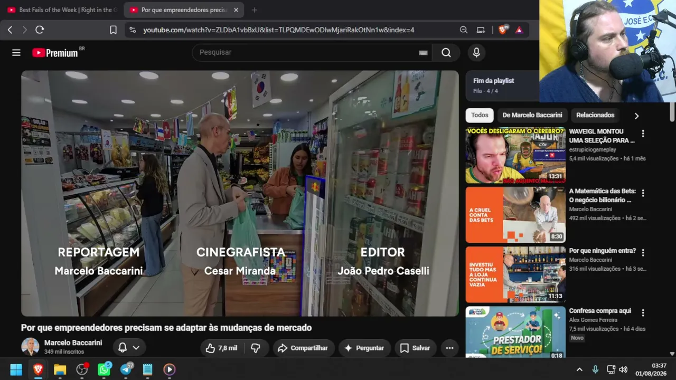View site information icon beside the URL
Screen dimensions: 676x380
pos(133,30)
